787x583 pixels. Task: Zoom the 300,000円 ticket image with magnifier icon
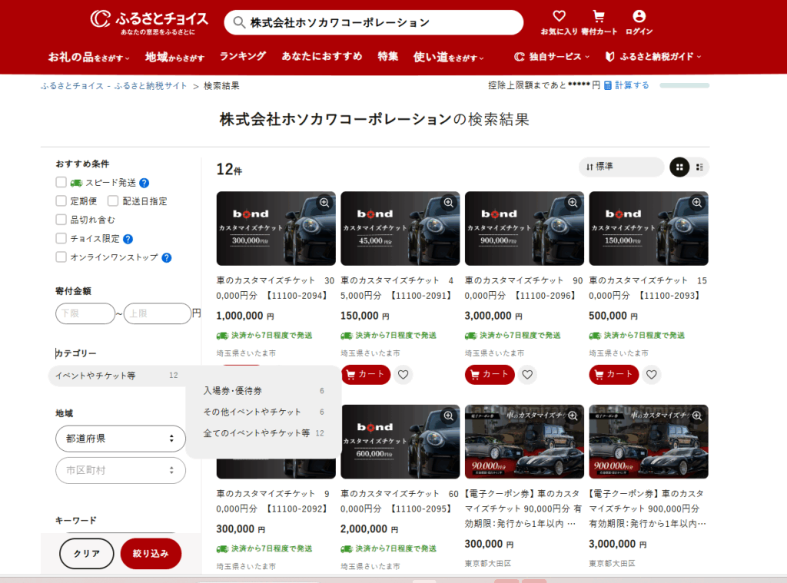(324, 203)
